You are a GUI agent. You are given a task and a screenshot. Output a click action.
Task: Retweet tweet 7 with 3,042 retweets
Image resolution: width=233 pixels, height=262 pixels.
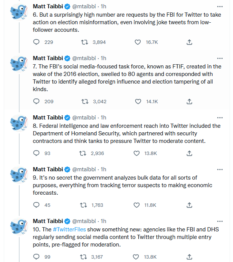coord(85,101)
